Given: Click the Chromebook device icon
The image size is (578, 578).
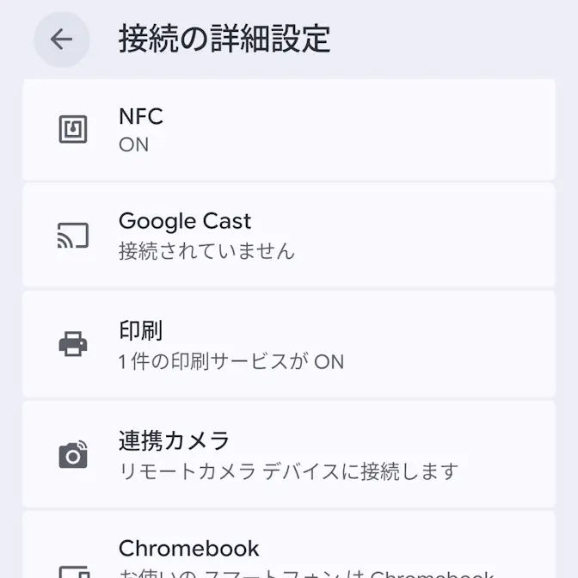Looking at the screenshot, I should pos(73,569).
